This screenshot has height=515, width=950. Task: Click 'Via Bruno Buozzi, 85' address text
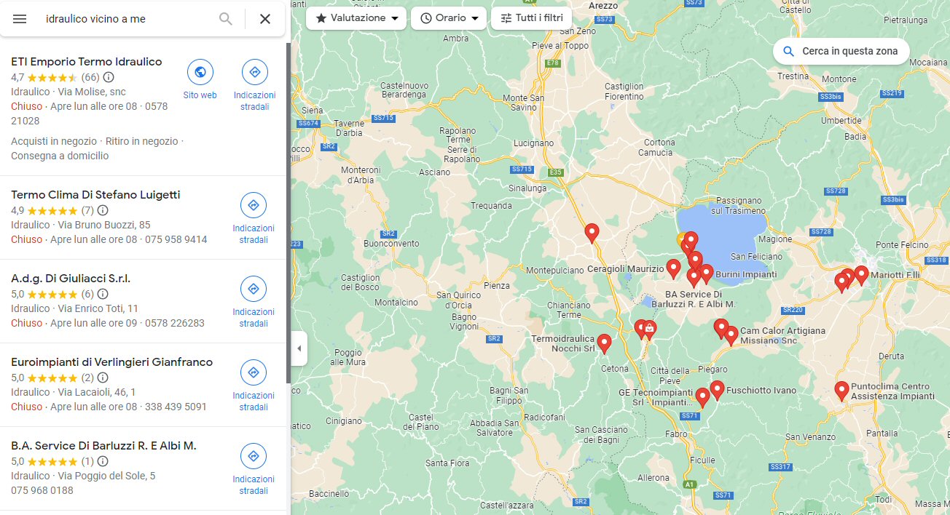pyautogui.click(x=104, y=225)
